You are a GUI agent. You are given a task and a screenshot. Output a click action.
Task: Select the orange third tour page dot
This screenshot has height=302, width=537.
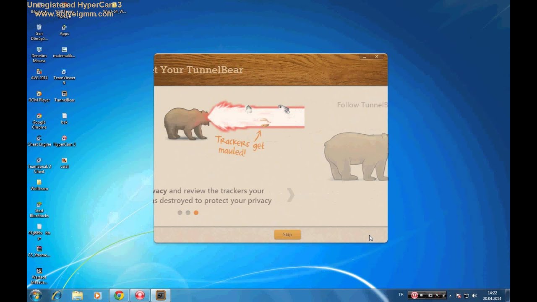(x=196, y=213)
